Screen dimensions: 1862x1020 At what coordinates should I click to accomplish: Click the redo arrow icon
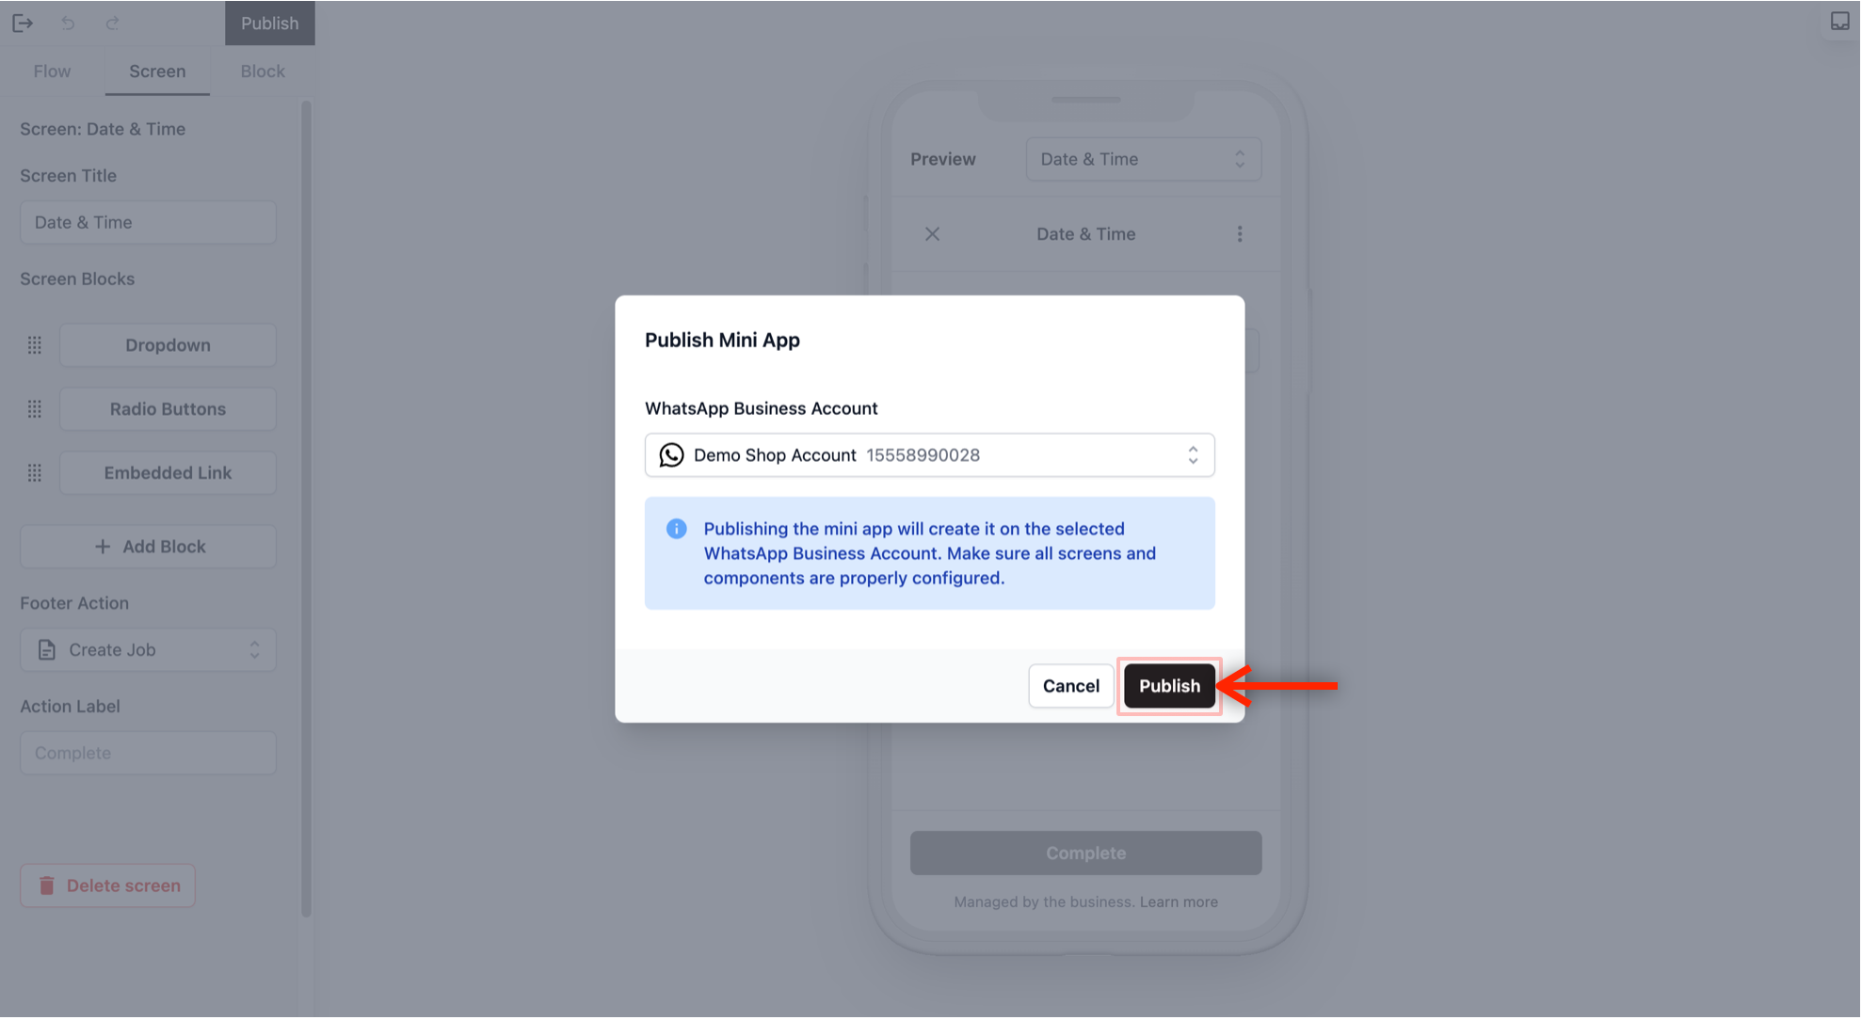pyautogui.click(x=113, y=23)
